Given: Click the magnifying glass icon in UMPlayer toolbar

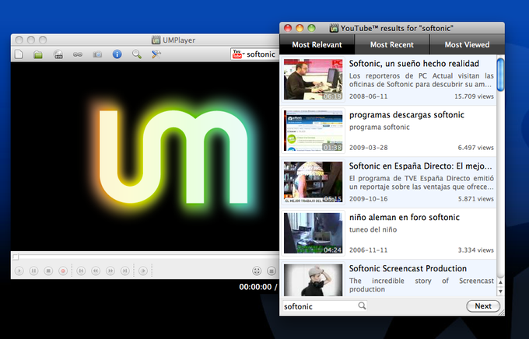Looking at the screenshot, I should [x=137, y=54].
